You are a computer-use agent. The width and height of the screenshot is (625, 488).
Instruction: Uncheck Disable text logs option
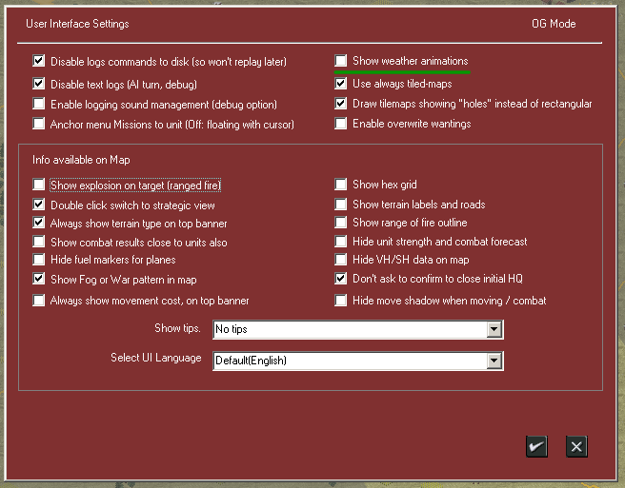coord(39,84)
